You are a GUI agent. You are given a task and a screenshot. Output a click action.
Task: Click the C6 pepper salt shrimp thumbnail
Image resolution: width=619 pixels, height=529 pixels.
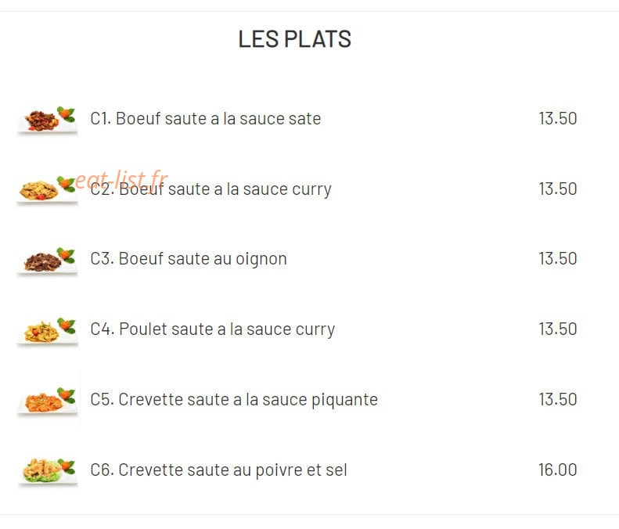pyautogui.click(x=47, y=471)
